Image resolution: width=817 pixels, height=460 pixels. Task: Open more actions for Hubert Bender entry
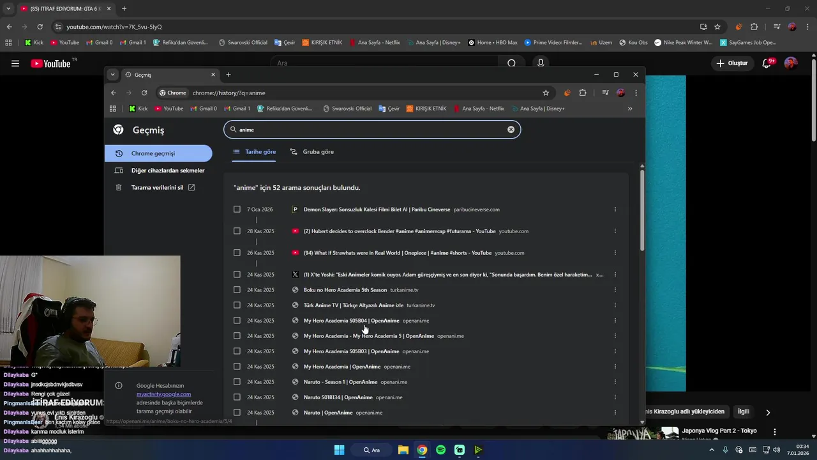tap(615, 231)
